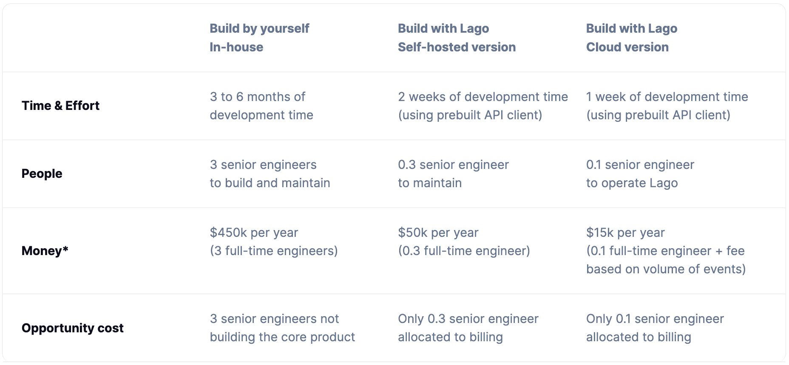Click '3 to 6 months of development time'
Screen dimensions: 789x365
261,106
